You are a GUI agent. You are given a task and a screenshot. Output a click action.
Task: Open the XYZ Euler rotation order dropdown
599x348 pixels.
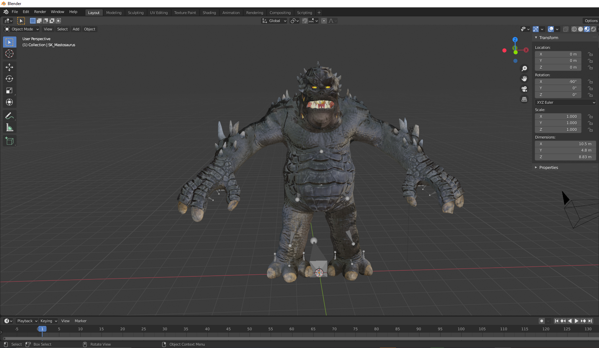[565, 102]
